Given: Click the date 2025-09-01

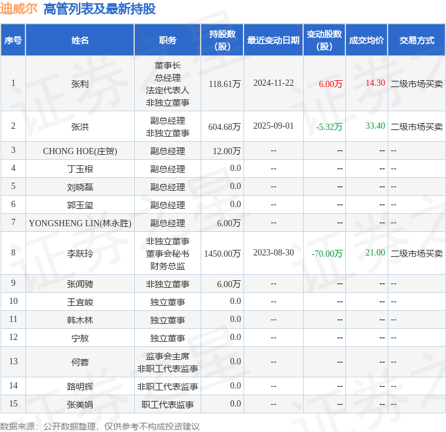Looking at the screenshot, I should pos(273,126).
